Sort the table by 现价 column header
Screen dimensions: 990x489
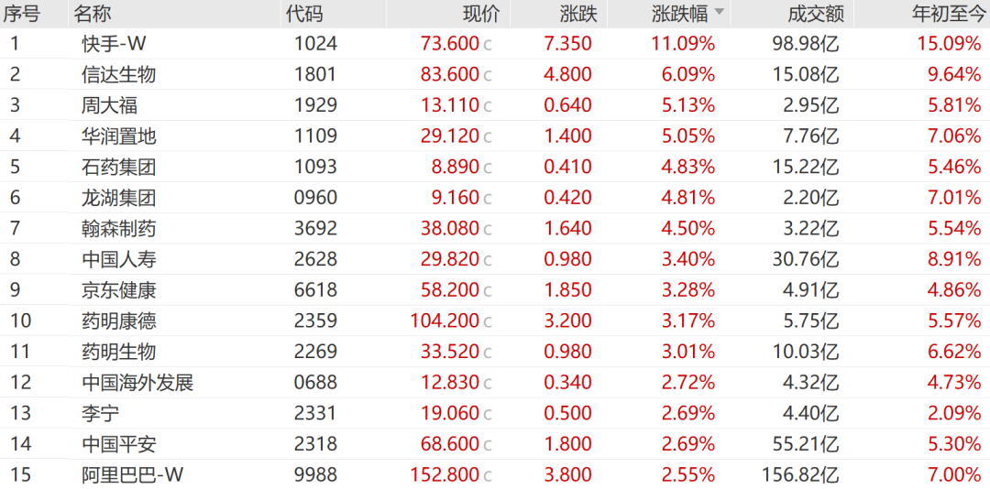(x=481, y=14)
